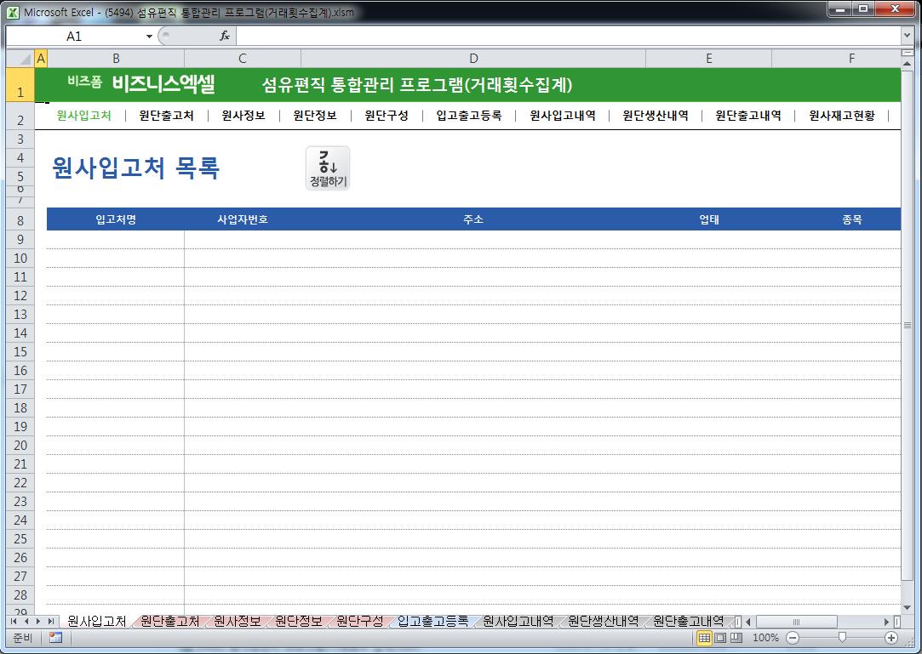Select column D header
This screenshot has height=654, width=922.
[x=473, y=59]
